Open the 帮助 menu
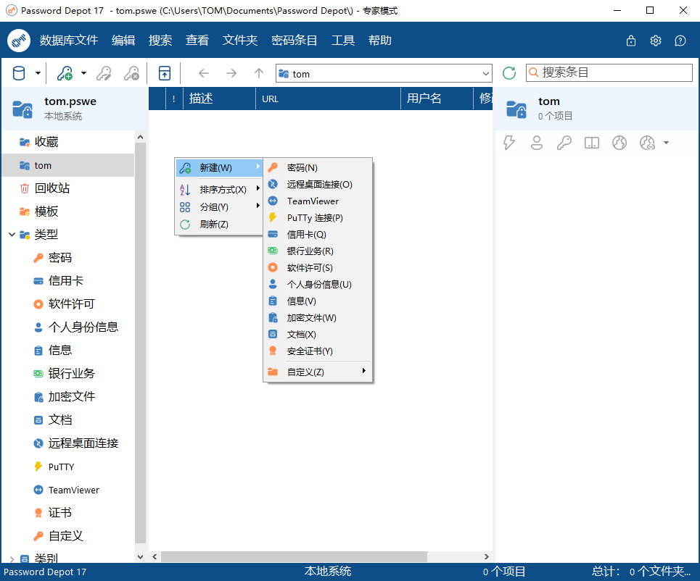This screenshot has height=581, width=700. click(380, 41)
